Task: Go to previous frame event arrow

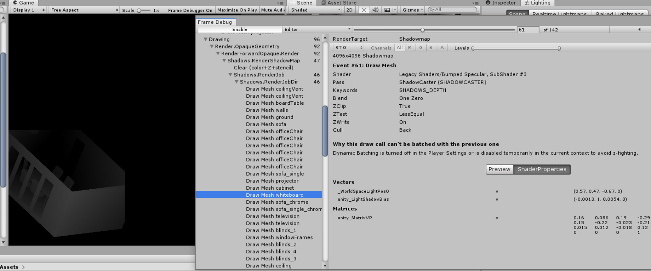Action: click(639, 30)
